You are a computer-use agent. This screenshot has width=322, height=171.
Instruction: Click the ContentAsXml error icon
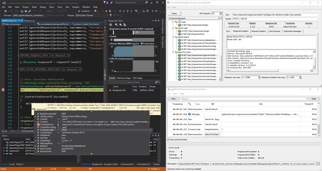[x=38, y=124]
